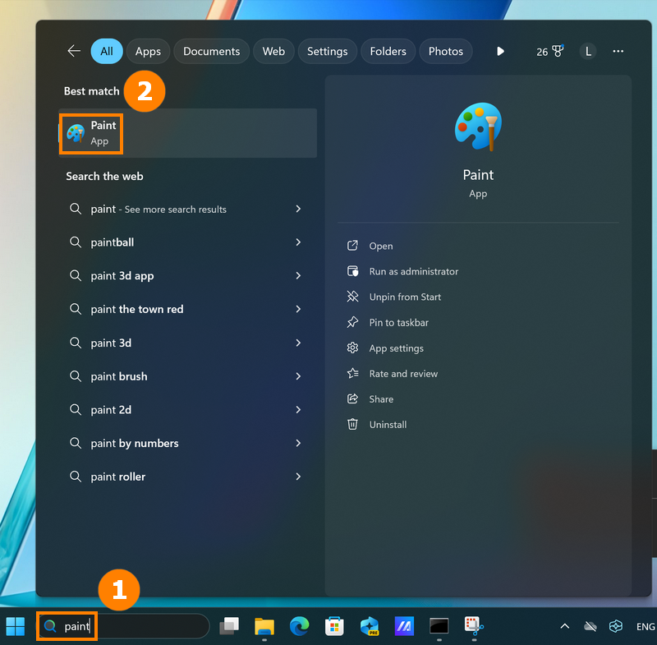Select 'paint the town red' suggestion
This screenshot has width=657, height=645.
point(187,309)
